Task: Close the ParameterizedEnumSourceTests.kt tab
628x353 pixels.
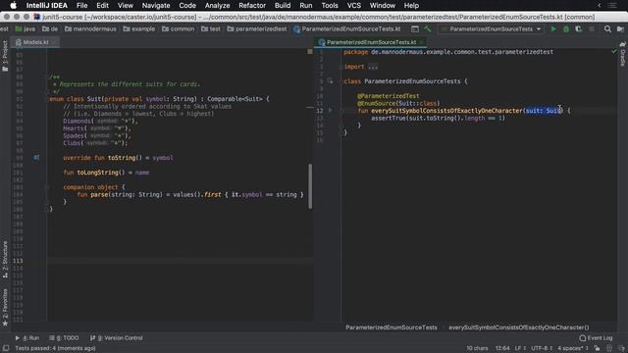Action: (421, 42)
